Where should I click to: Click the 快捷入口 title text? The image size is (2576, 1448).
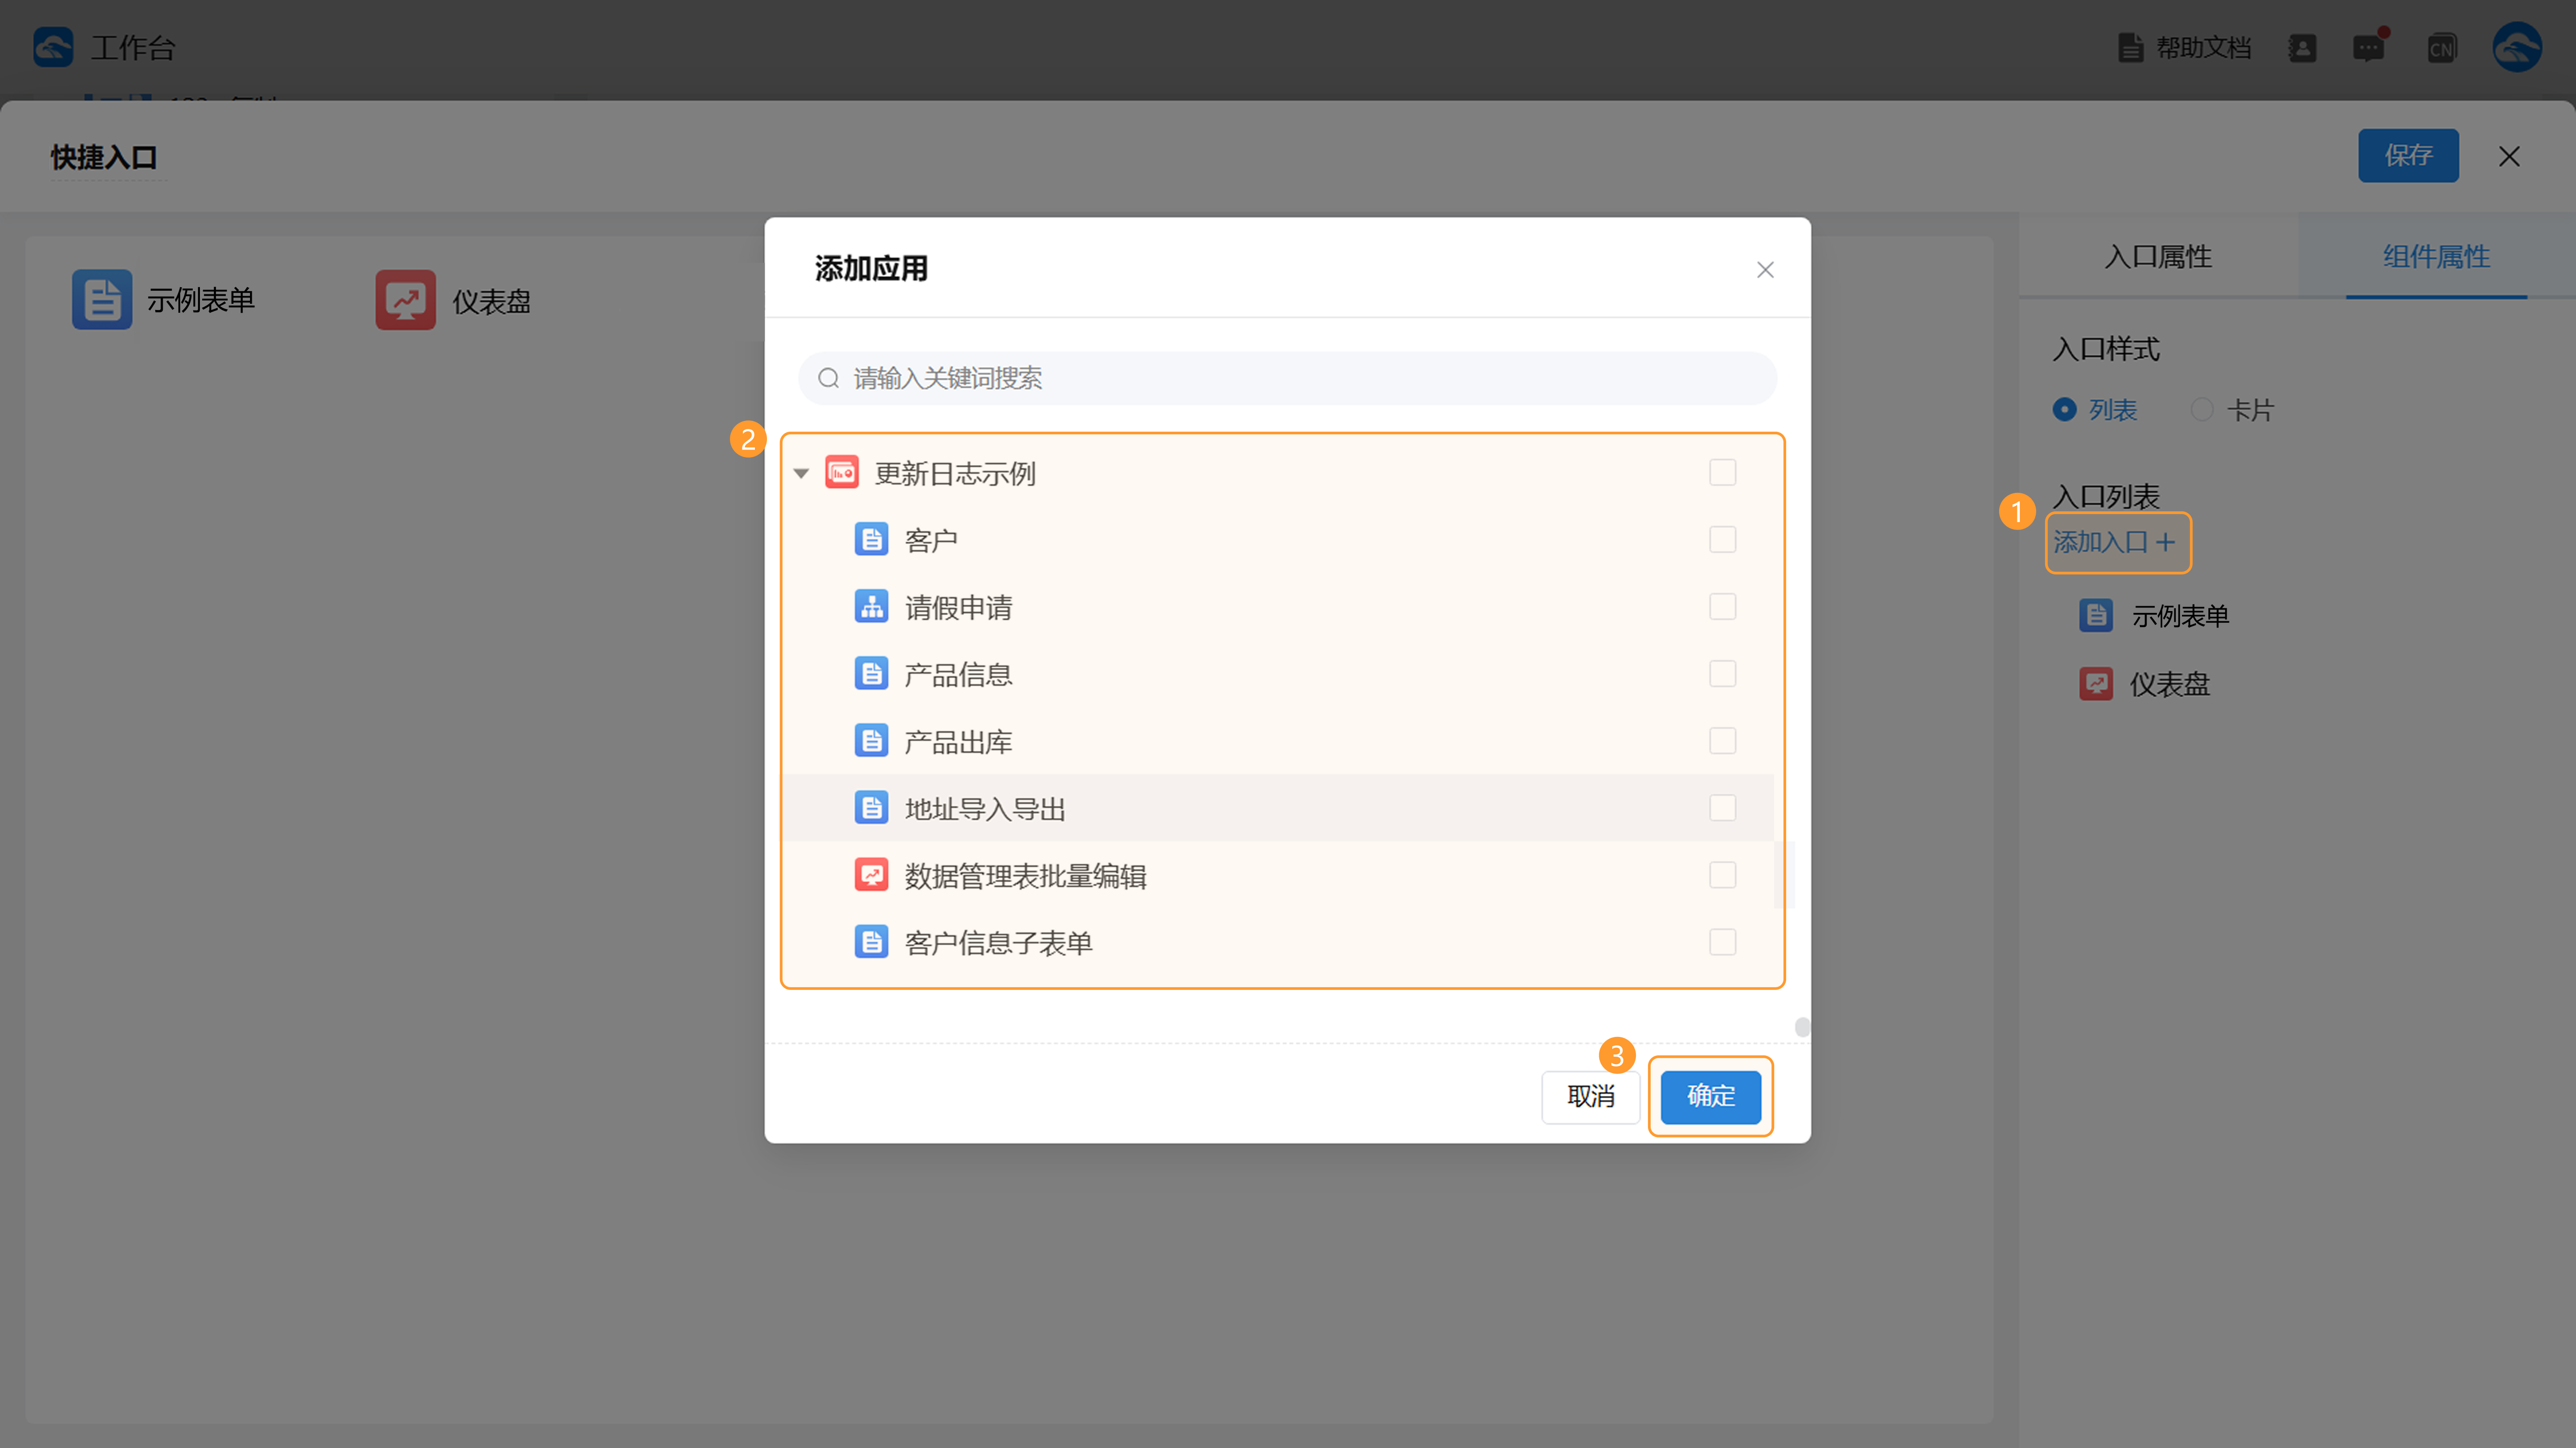coord(104,158)
